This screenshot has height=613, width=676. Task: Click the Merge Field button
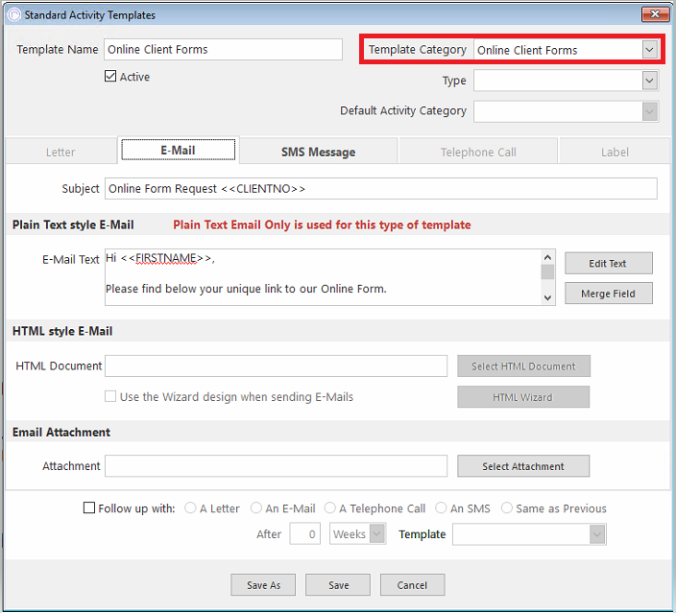[x=609, y=294]
